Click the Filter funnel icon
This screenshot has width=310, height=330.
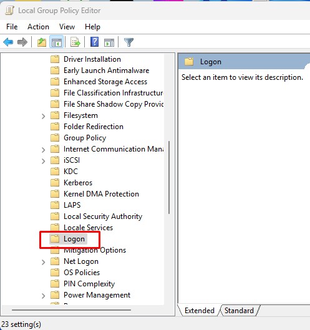point(128,42)
